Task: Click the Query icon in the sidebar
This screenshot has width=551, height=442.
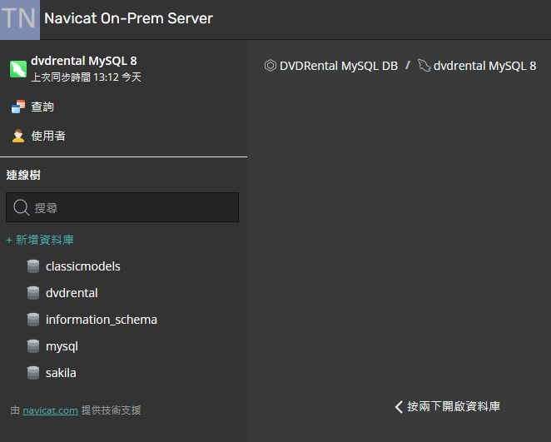Action: (18, 107)
